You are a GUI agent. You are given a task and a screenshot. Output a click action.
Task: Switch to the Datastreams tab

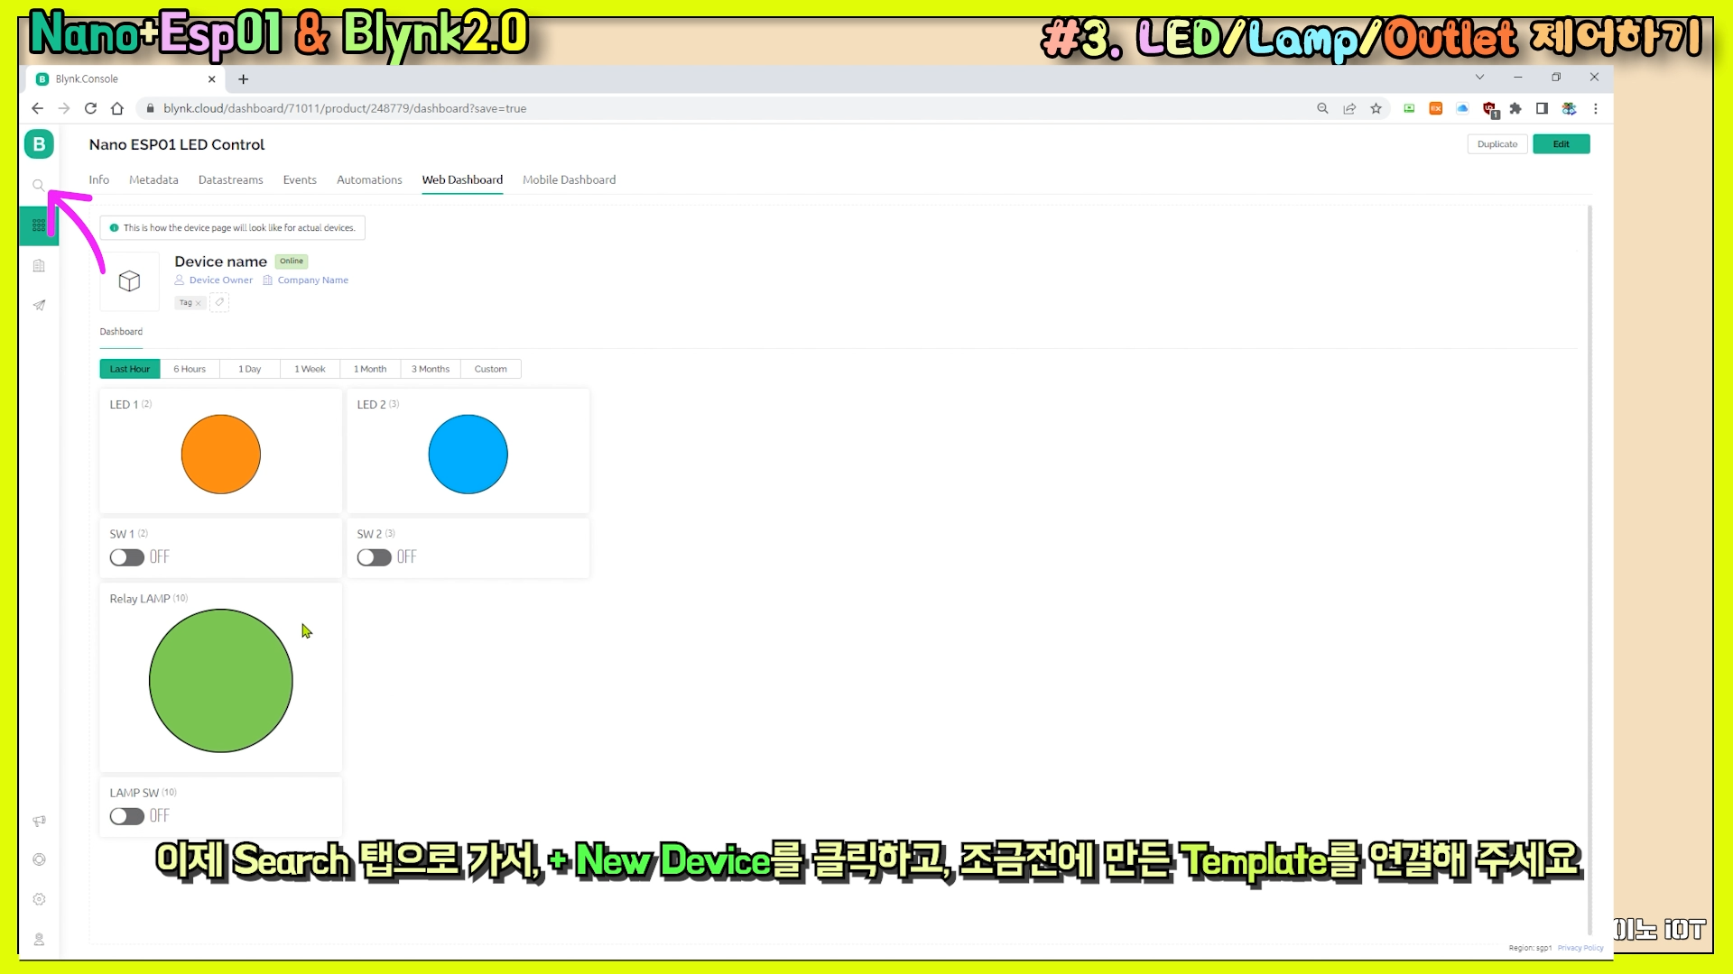230,179
